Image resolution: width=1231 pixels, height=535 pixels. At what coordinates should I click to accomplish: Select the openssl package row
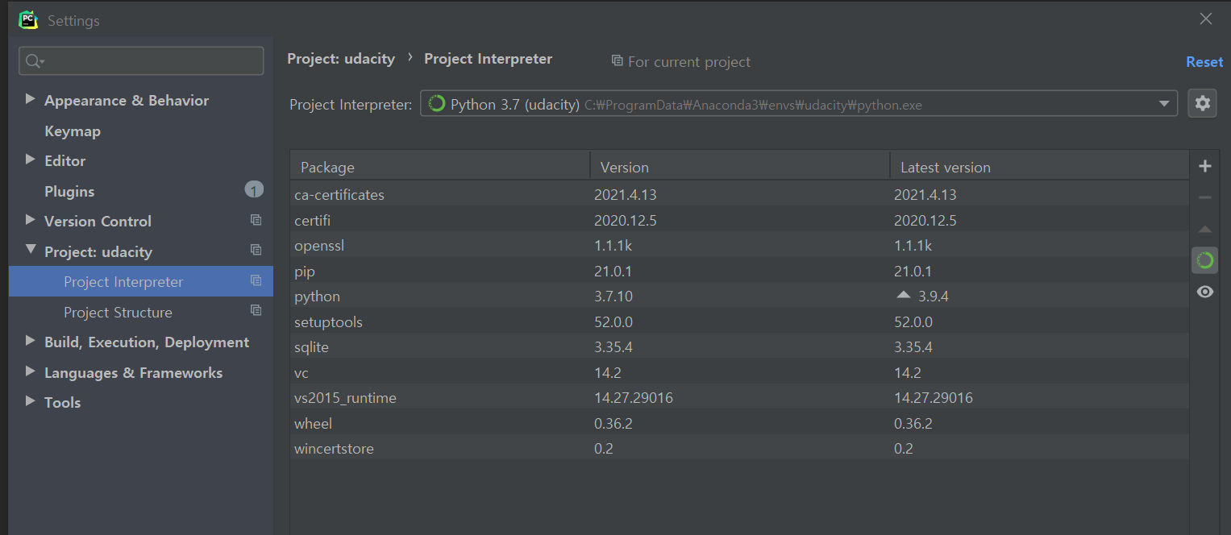click(x=739, y=245)
